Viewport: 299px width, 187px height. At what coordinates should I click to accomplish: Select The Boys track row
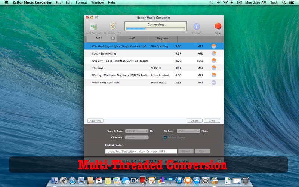pyautogui.click(x=154, y=68)
